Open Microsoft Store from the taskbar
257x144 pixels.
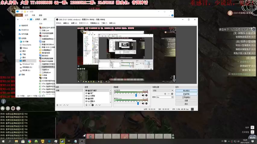tap(23, 141)
